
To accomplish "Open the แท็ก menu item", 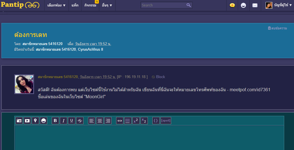I will pyautogui.click(x=75, y=5).
